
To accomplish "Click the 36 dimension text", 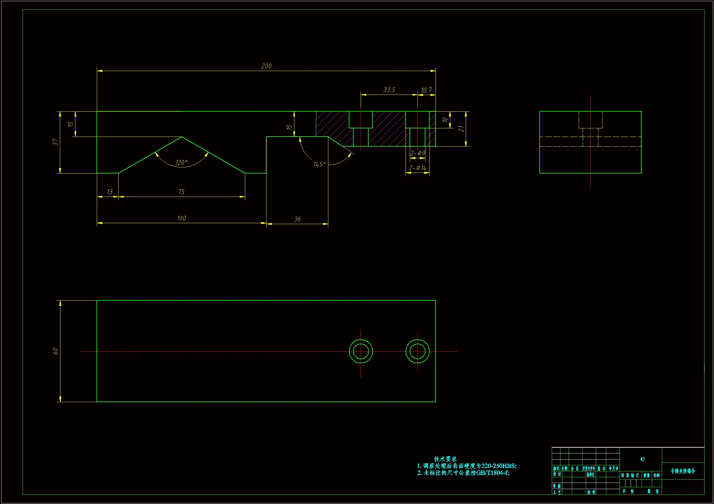I will pos(297,219).
